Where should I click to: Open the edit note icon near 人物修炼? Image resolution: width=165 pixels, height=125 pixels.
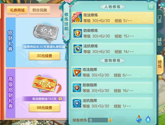(151, 6)
